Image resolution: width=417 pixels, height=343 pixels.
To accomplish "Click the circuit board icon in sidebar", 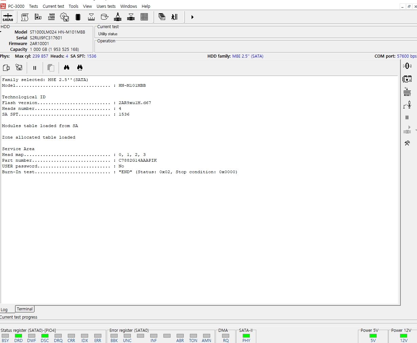I will [x=407, y=79].
